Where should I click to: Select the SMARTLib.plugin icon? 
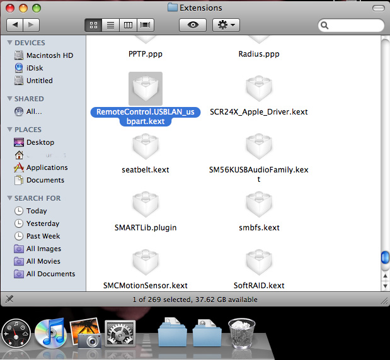[x=146, y=204]
